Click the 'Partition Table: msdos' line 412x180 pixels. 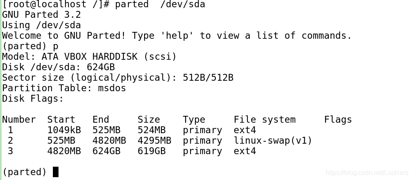point(64,88)
